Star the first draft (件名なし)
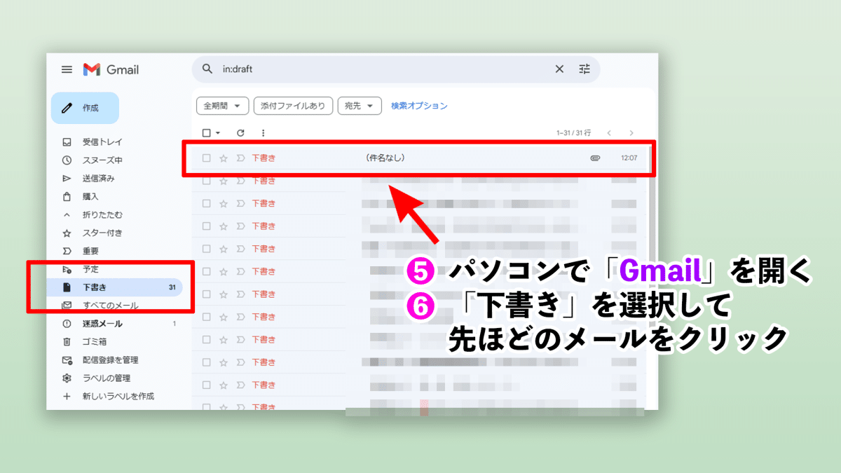Viewport: 841px width, 473px height. pyautogui.click(x=224, y=158)
